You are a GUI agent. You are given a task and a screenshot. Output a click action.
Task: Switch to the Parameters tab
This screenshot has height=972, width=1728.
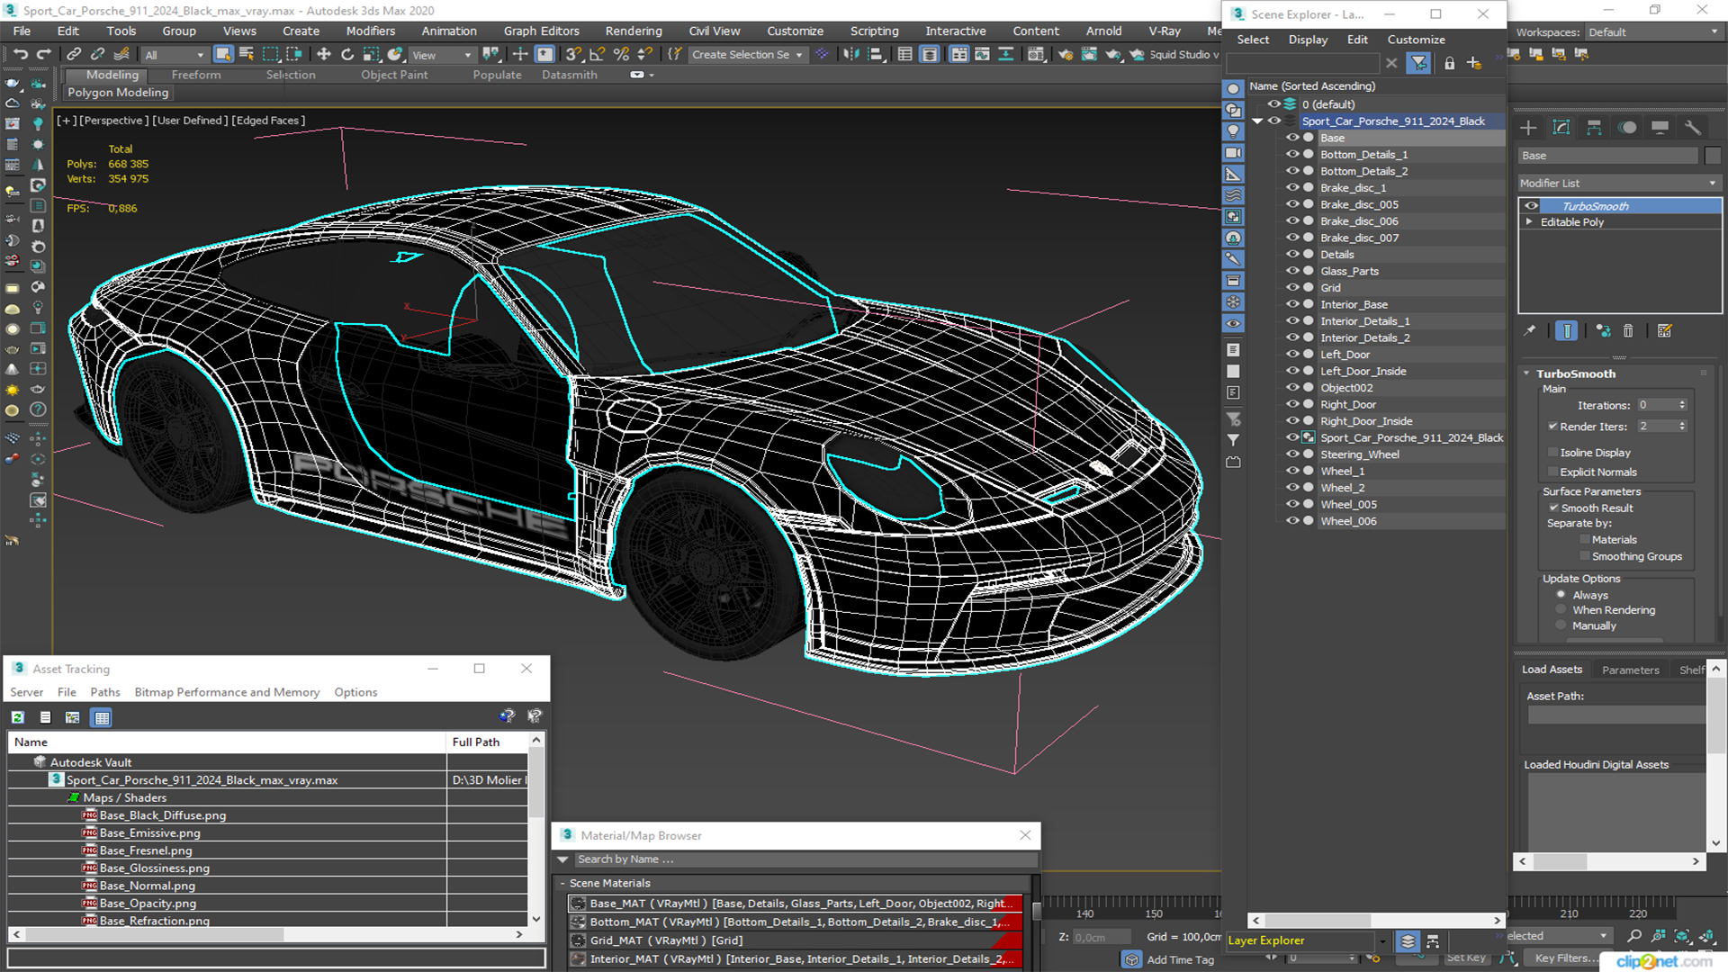[1630, 670]
